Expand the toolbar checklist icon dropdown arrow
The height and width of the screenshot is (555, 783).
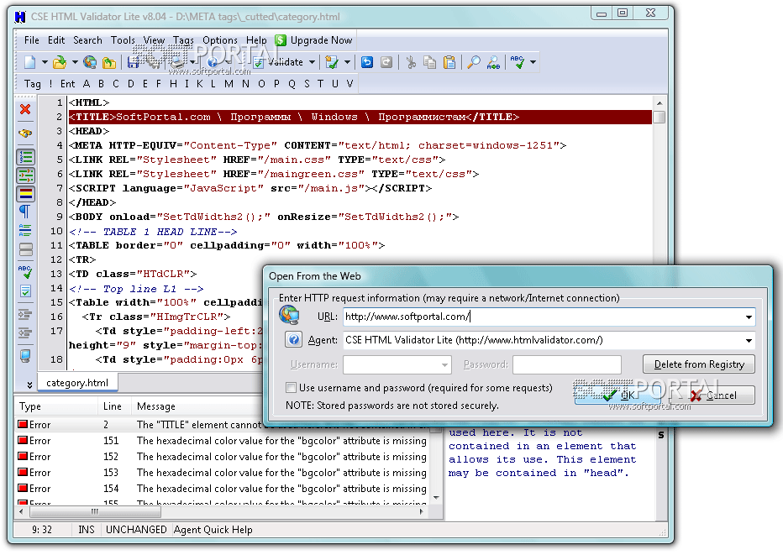tap(347, 62)
